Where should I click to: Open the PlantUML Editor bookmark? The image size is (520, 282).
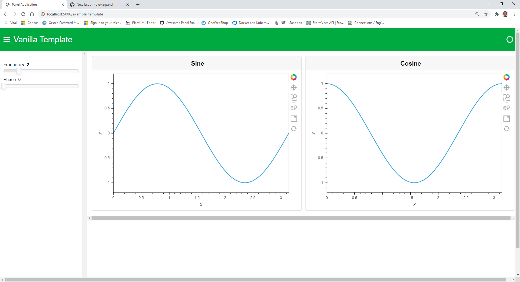pyautogui.click(x=141, y=23)
